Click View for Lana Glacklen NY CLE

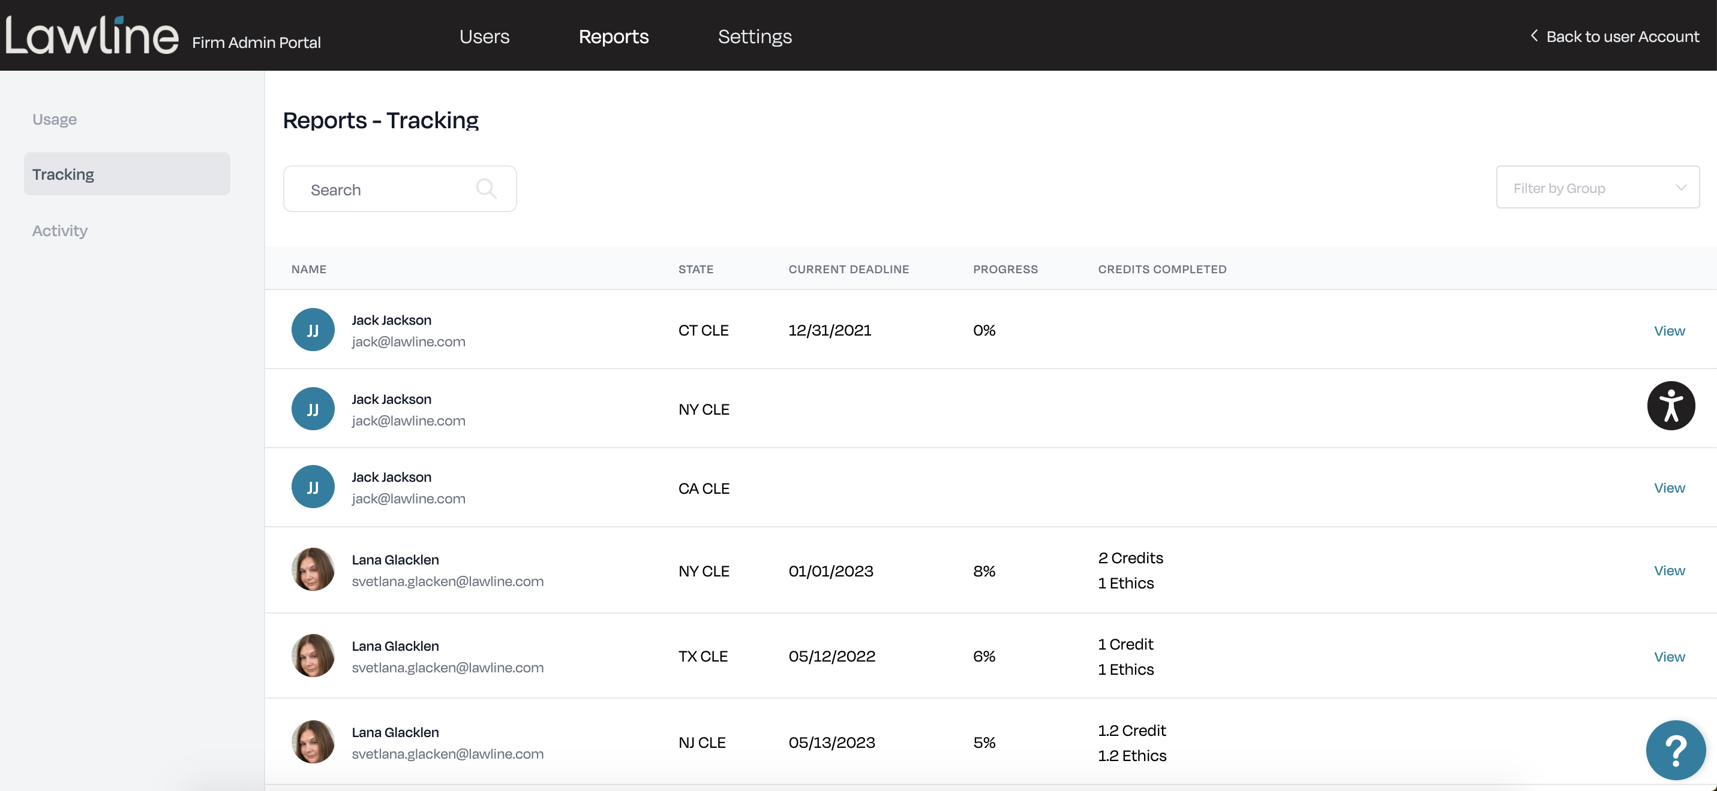[x=1670, y=570]
